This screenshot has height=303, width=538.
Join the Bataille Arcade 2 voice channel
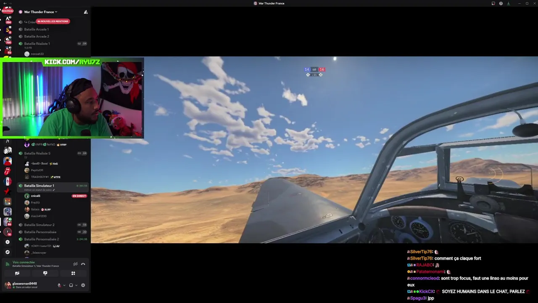click(36, 37)
